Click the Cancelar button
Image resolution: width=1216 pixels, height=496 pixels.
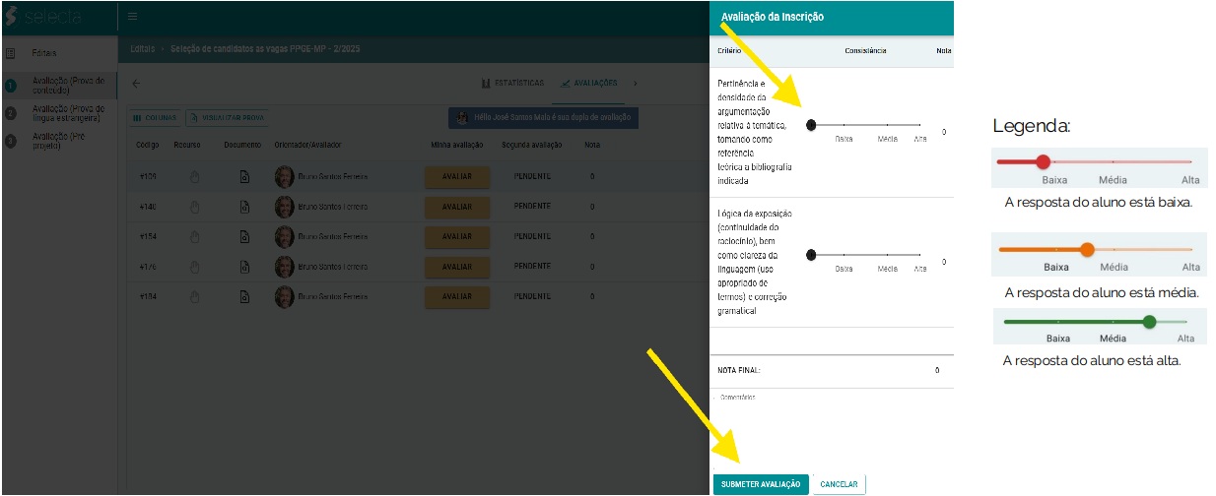pos(840,484)
